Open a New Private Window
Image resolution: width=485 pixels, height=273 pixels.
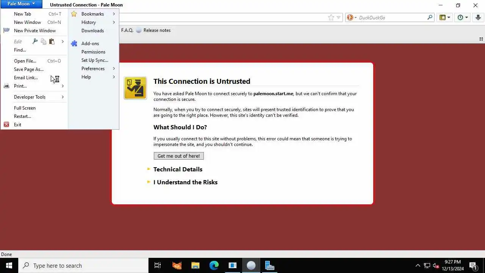click(x=34, y=31)
